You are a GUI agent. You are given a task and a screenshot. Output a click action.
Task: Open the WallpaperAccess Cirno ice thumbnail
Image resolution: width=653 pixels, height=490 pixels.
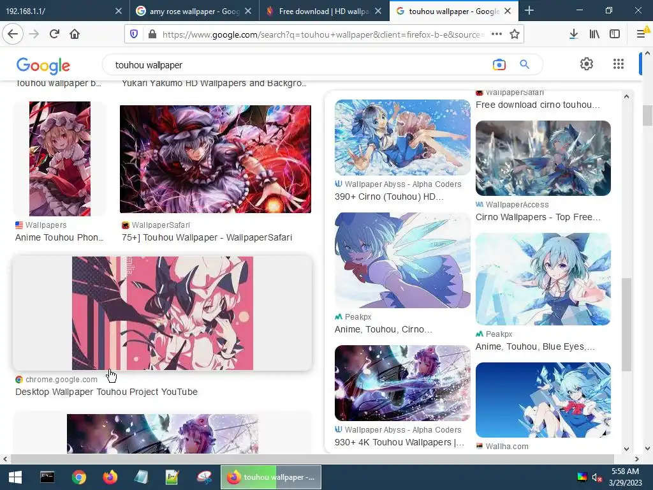[543, 158]
